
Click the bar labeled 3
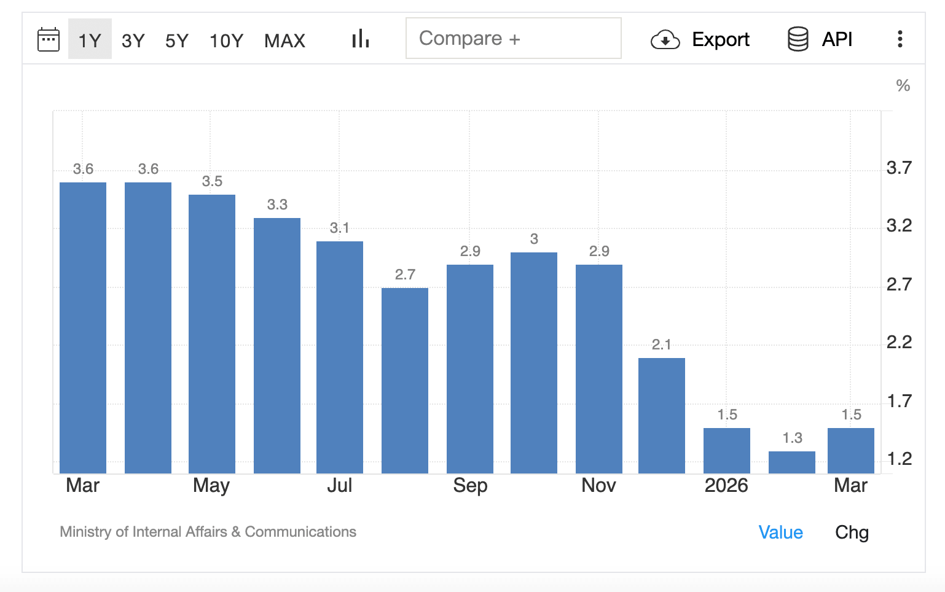pyautogui.click(x=534, y=363)
